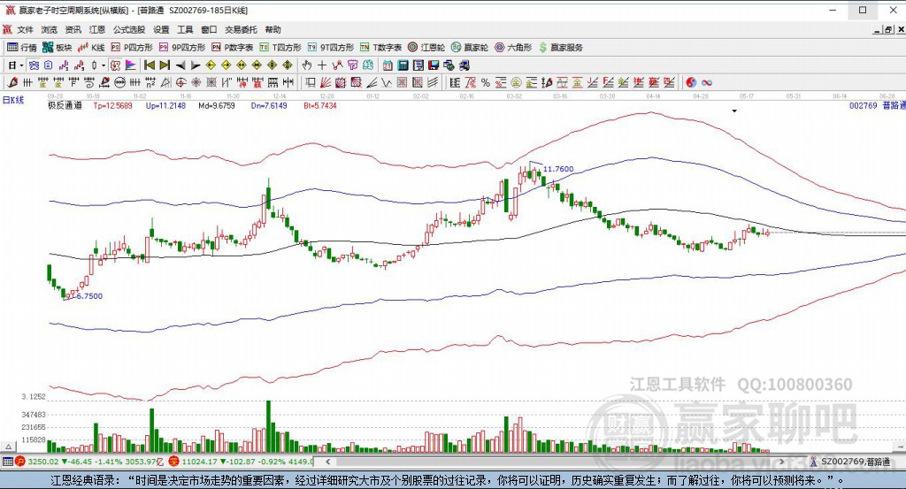Image resolution: width=906 pixels, height=489 pixels.
Task: Open T数字表 tool
Action: 380,48
